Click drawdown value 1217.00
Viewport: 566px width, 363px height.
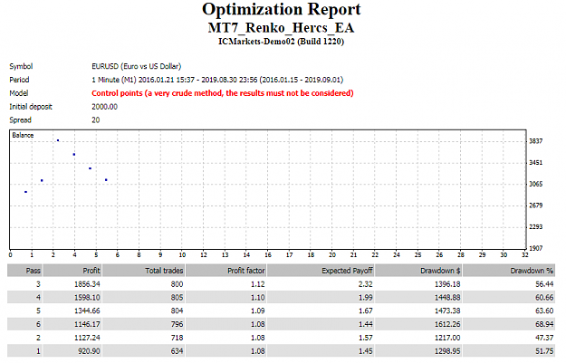[447, 338]
